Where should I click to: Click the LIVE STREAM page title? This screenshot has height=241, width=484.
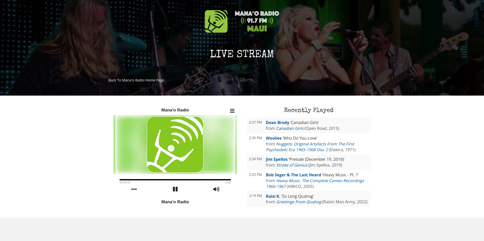click(x=242, y=54)
